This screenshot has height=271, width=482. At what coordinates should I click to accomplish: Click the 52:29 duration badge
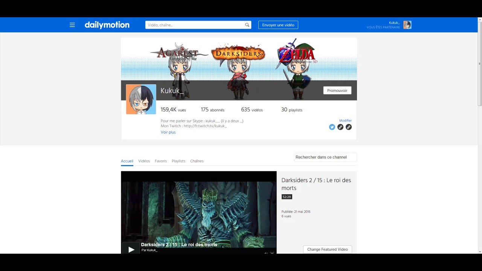click(x=287, y=197)
